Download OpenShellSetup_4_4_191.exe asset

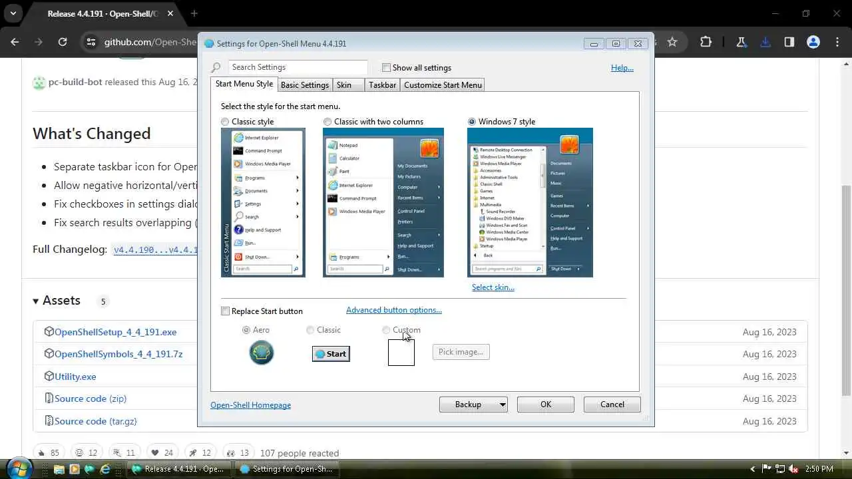[116, 332]
